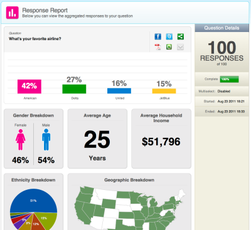Click the question text about favorite airline
Viewport: 251px width, 230px height.
pos(35,39)
